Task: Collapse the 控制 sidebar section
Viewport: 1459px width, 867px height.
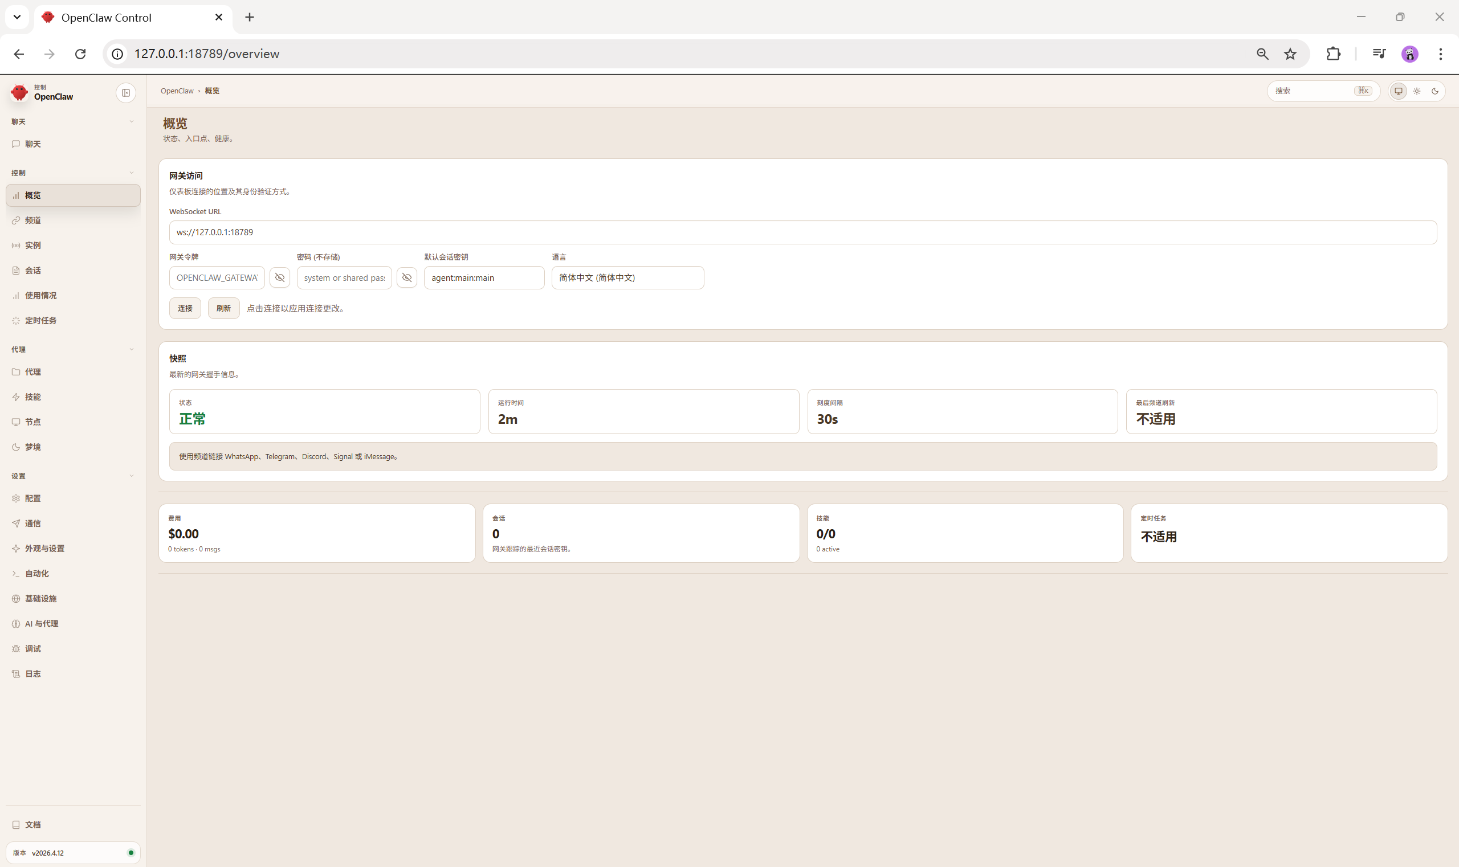Action: pos(131,173)
